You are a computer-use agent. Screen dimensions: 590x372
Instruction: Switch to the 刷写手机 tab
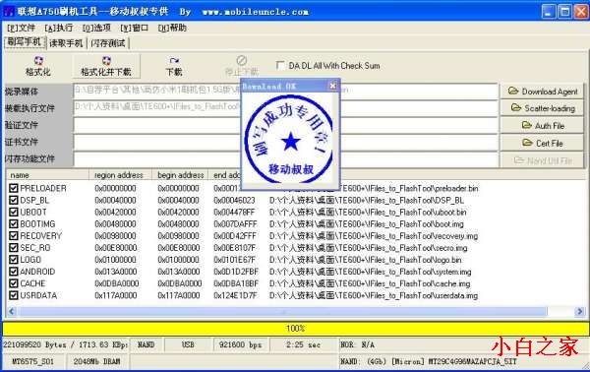coord(25,42)
